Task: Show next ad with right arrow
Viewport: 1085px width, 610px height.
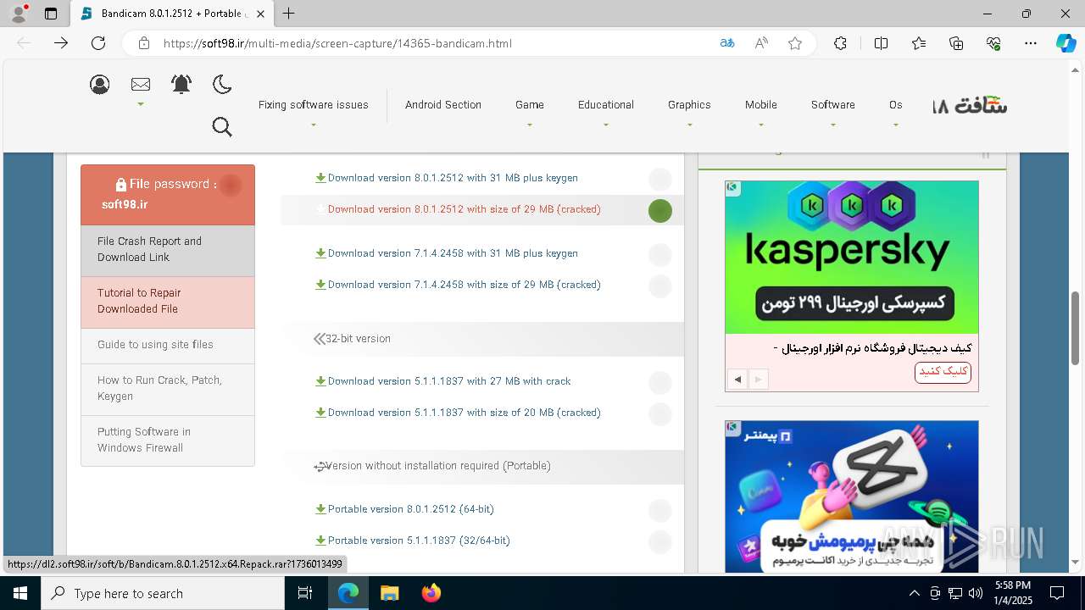Action: (x=759, y=380)
